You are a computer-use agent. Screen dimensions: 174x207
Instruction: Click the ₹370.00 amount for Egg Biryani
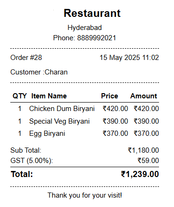pos(146,133)
